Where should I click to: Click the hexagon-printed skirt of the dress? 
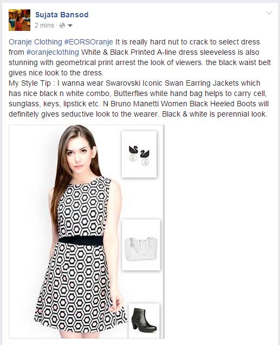coord(81,287)
